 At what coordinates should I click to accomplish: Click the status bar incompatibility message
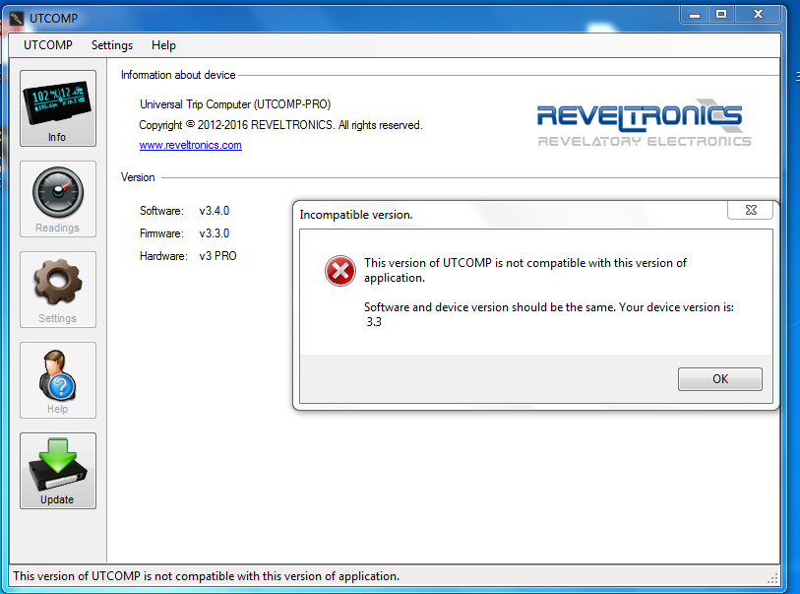click(x=206, y=576)
